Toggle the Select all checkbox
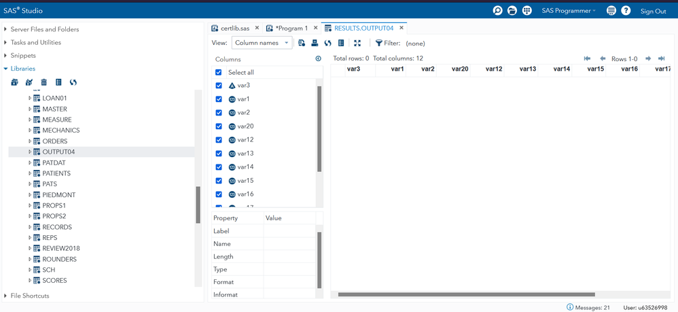The height and width of the screenshot is (312, 678). (219, 73)
